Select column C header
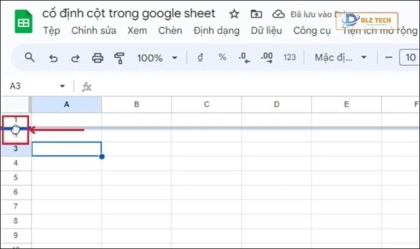This screenshot has width=420, height=249. click(207, 104)
